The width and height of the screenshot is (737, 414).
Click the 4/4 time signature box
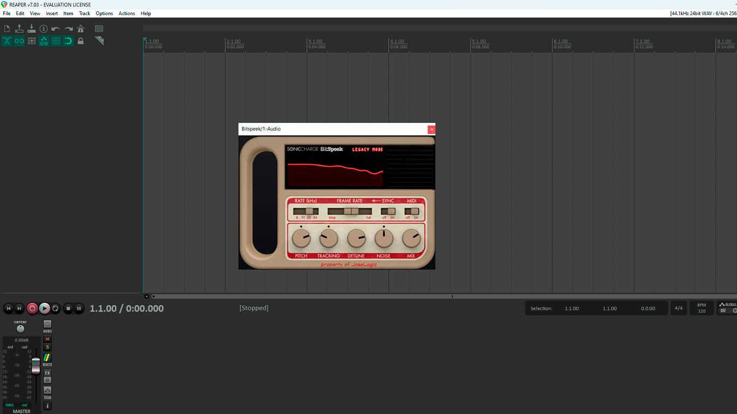pyautogui.click(x=679, y=308)
